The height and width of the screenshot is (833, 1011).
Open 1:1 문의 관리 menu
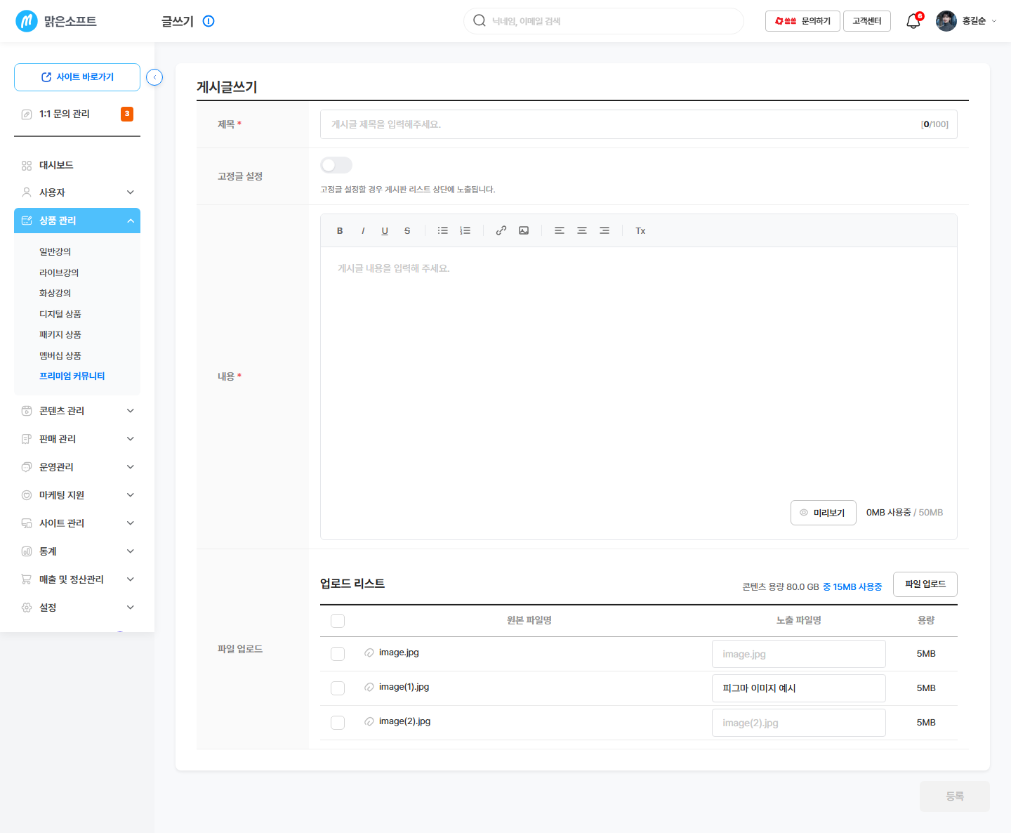point(77,114)
